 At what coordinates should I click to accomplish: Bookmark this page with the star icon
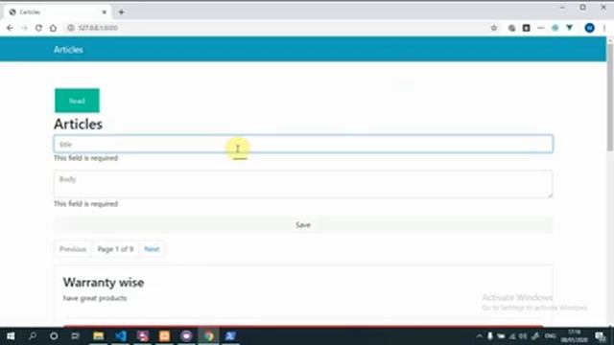point(494,28)
